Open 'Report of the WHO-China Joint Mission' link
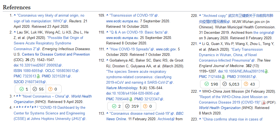Screen dimensions: 280x121 coord(233,100)
